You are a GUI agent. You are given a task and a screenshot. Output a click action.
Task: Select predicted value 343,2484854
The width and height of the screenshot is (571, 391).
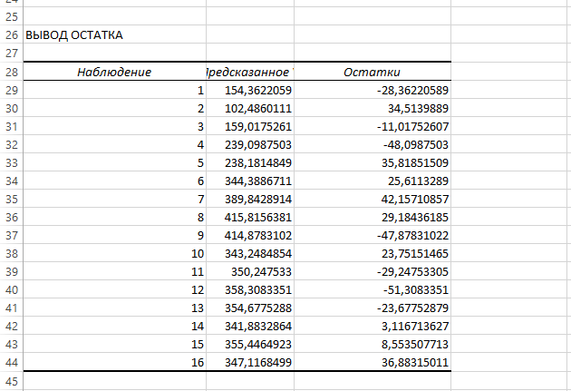point(250,253)
